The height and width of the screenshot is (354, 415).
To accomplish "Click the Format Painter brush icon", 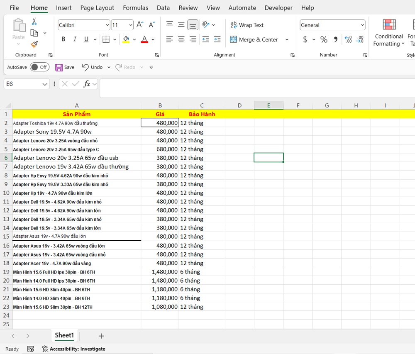I will click(34, 44).
